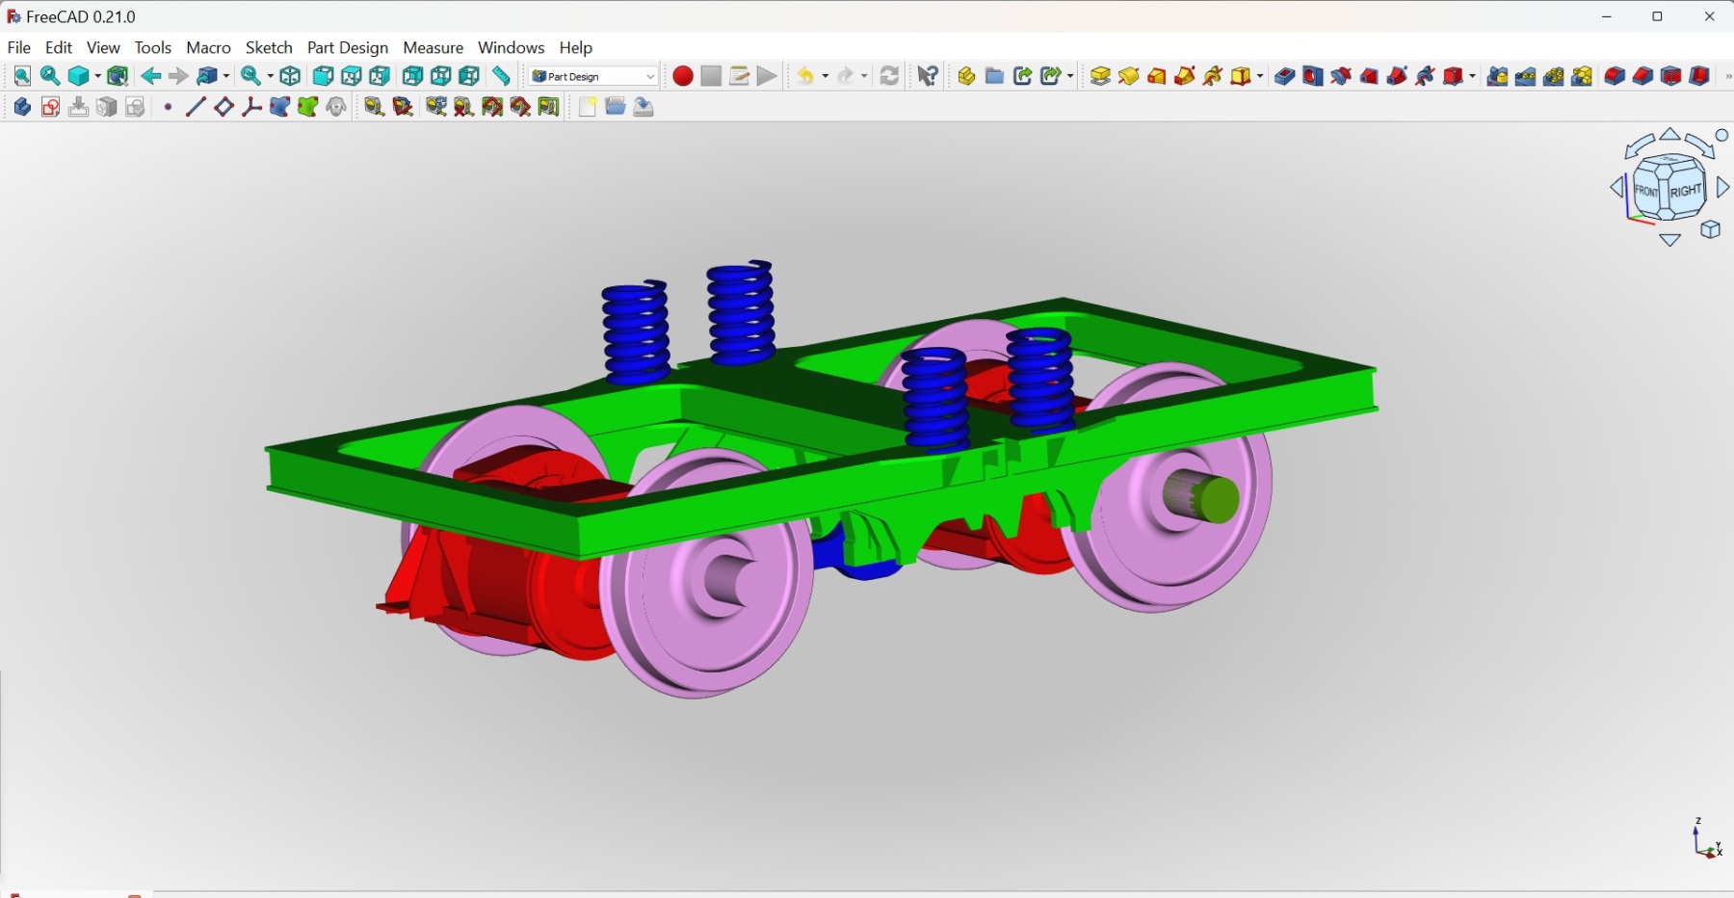Open the Windows menu
This screenshot has width=1734, height=898.
click(x=512, y=47)
